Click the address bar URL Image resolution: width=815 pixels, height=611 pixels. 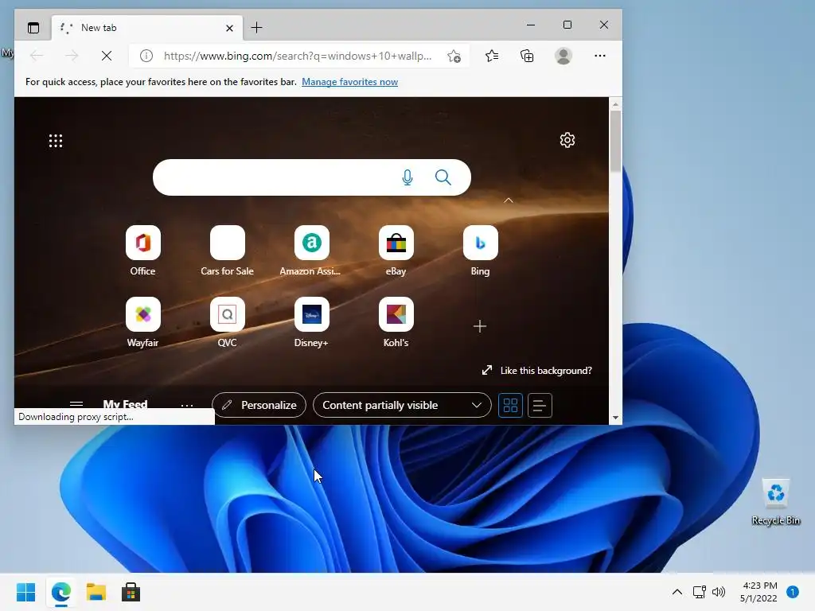click(x=298, y=56)
